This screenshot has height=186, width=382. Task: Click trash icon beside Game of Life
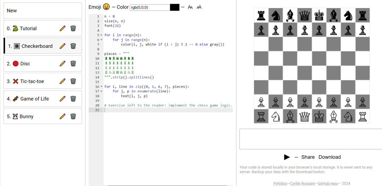pos(73,99)
